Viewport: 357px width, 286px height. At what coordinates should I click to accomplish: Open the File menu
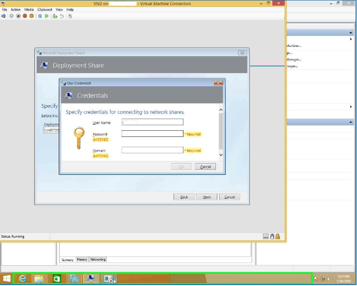pos(4,9)
